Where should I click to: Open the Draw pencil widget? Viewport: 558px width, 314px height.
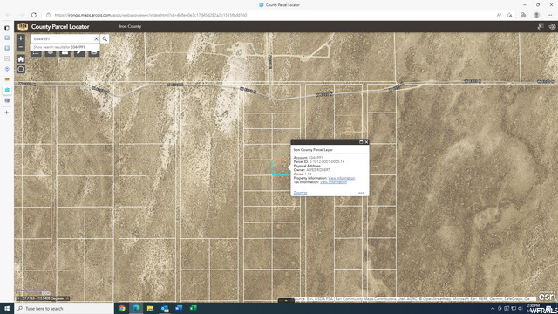point(79,53)
